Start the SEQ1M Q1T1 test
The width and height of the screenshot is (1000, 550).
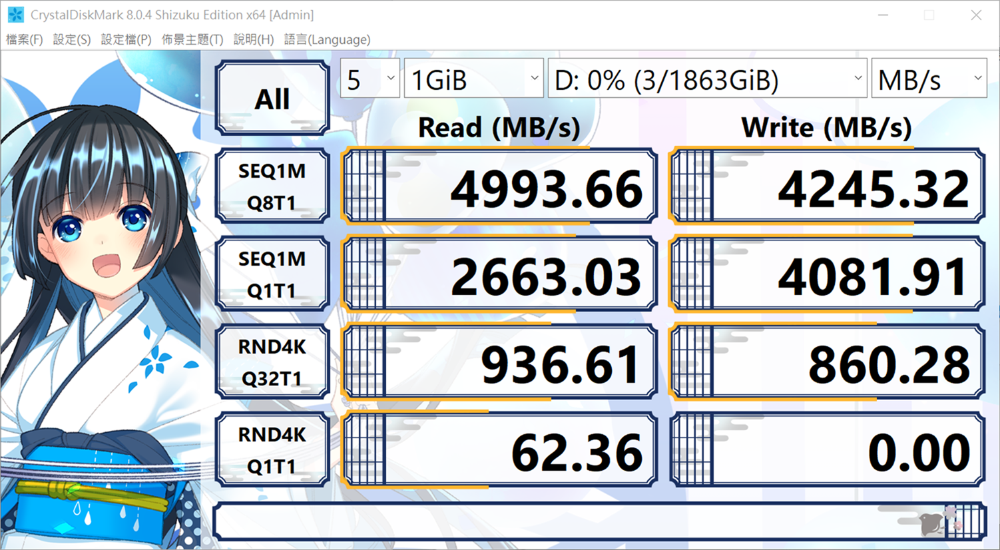(x=272, y=274)
